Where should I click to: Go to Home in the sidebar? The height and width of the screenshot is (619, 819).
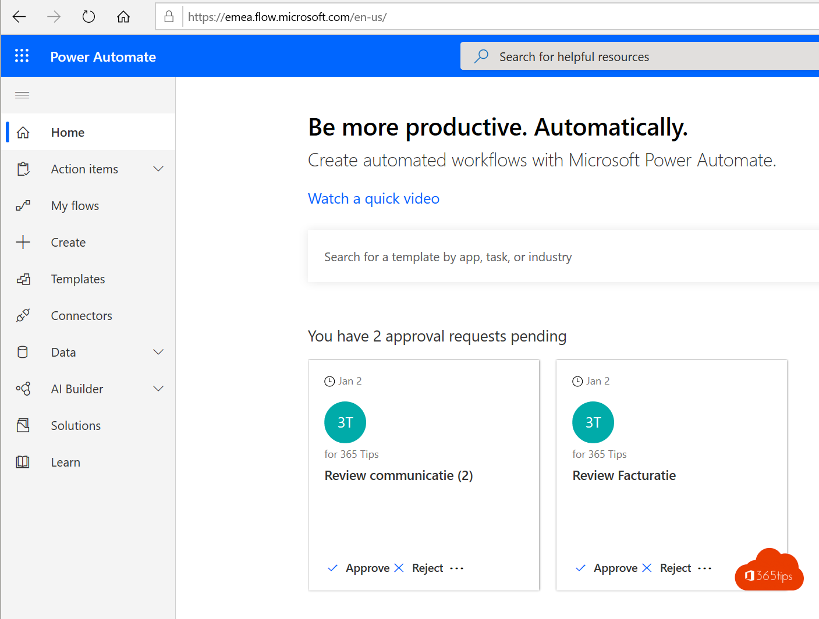(88, 133)
